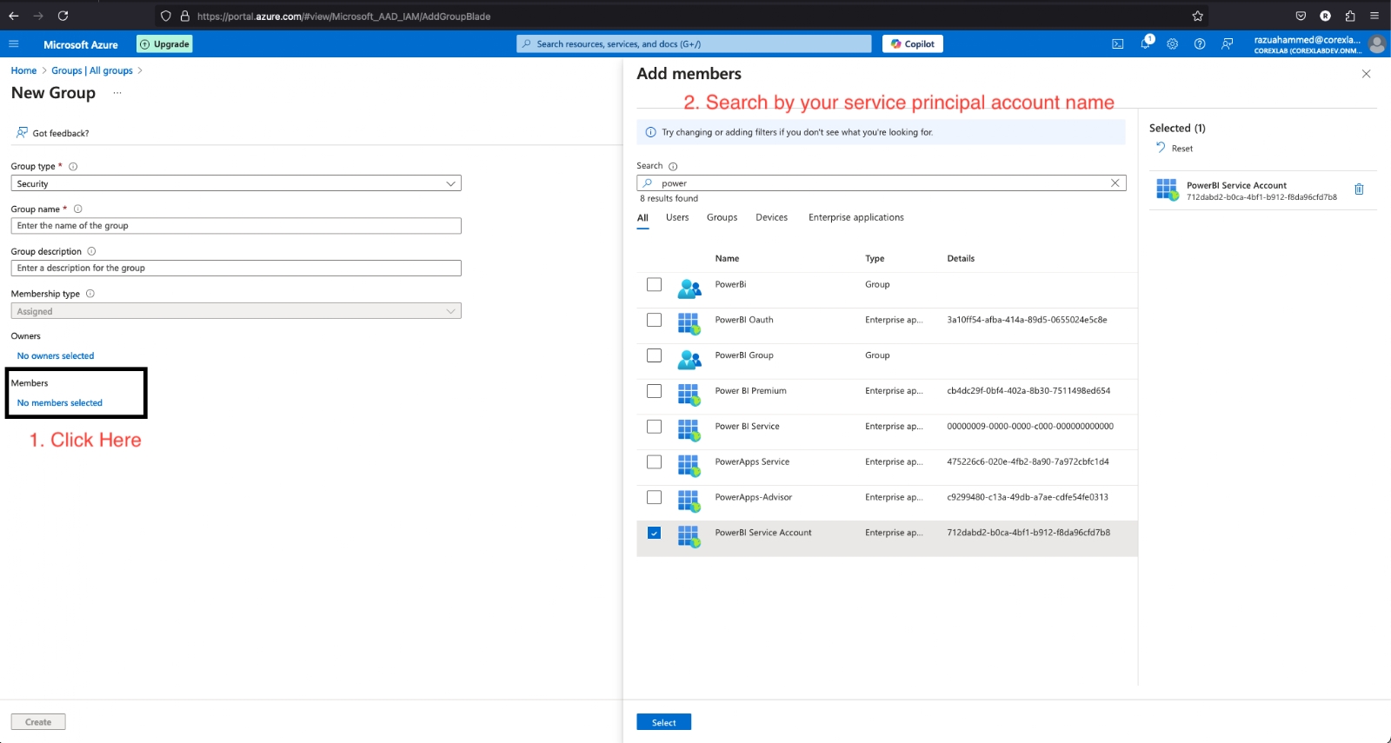Check the Power BI Service checkbox
Screen dimensions: 1391x743
pos(655,427)
